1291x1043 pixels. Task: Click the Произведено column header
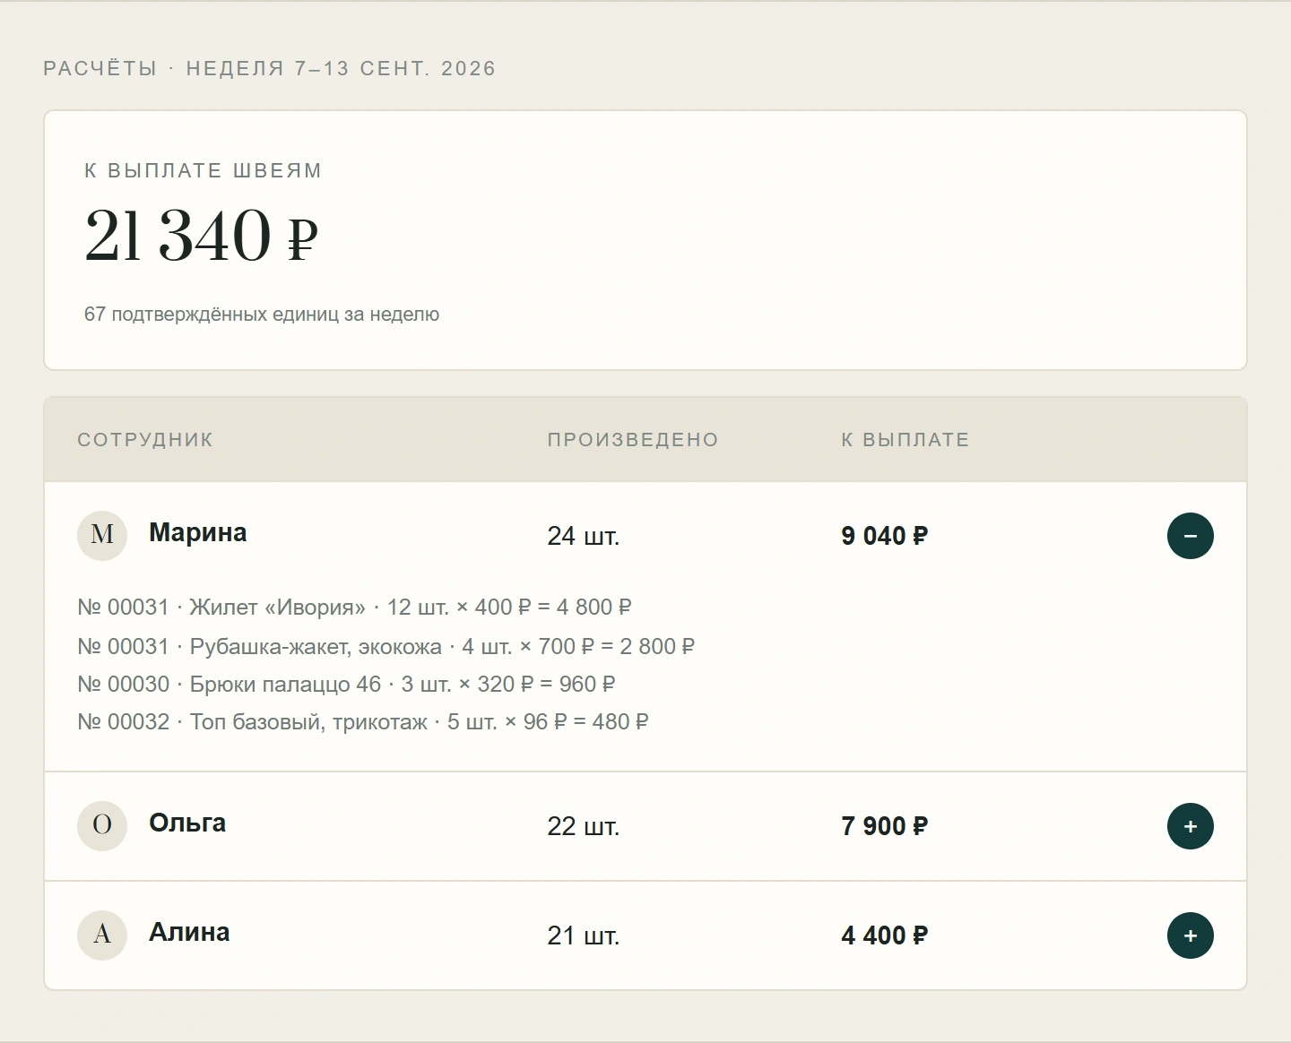[633, 440]
